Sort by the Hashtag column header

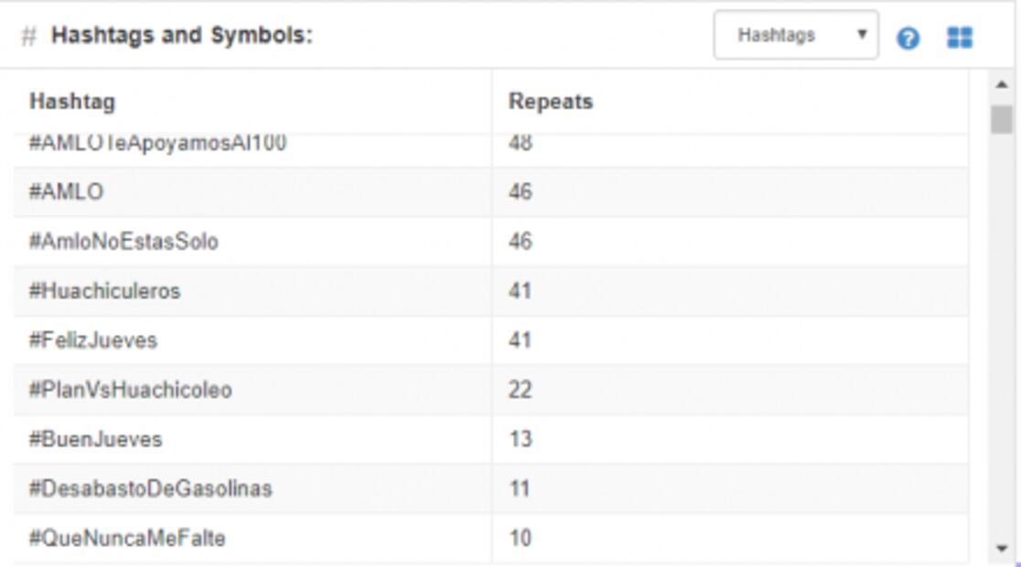coord(72,102)
